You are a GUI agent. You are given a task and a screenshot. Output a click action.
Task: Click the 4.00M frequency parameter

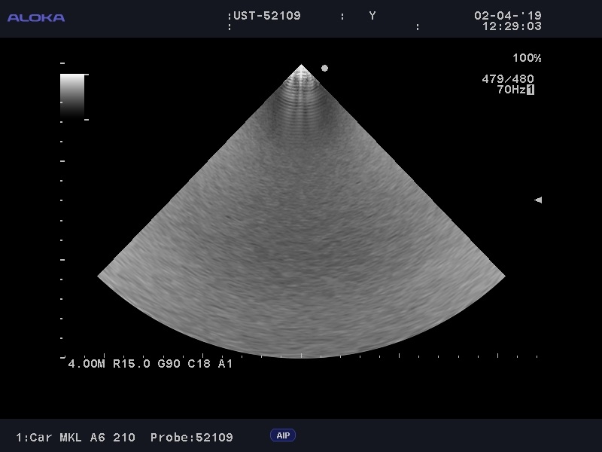point(87,364)
